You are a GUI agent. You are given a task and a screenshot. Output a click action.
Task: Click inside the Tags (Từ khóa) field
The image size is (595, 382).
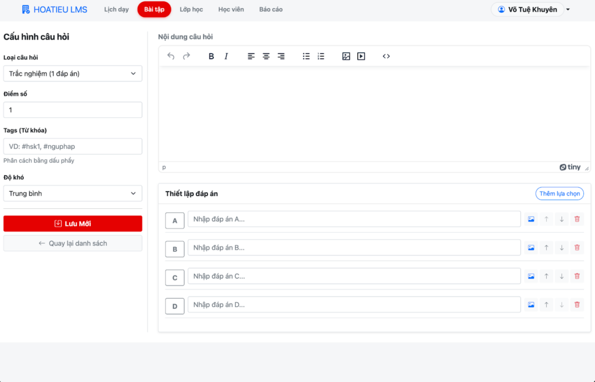point(73,147)
